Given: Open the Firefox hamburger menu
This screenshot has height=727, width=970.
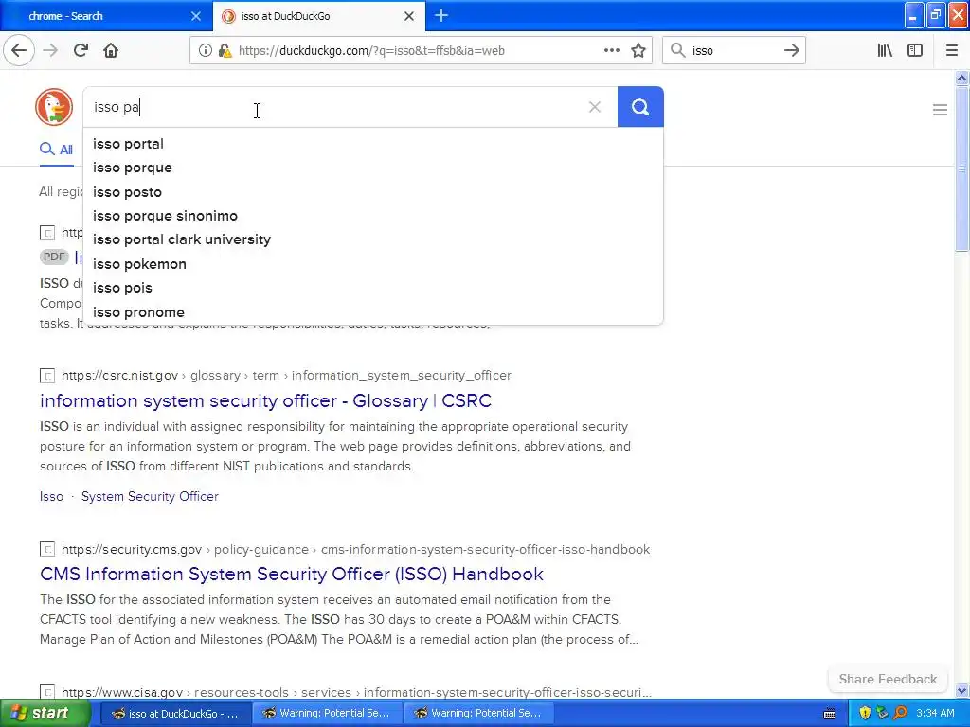Looking at the screenshot, I should coord(951,50).
